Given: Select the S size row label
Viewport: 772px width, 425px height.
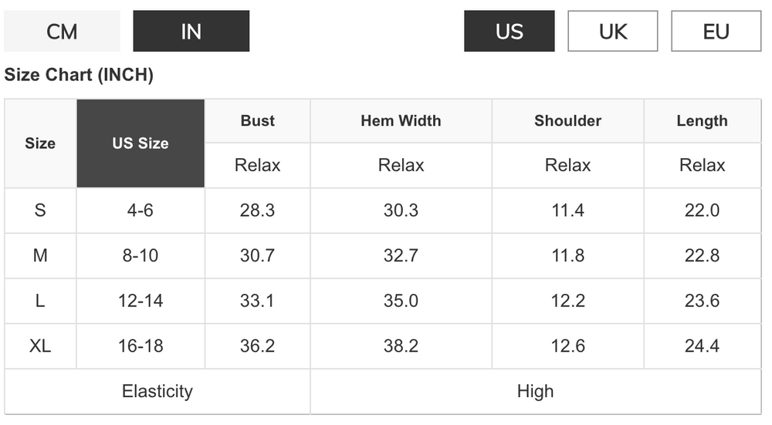Looking at the screenshot, I should point(40,211).
